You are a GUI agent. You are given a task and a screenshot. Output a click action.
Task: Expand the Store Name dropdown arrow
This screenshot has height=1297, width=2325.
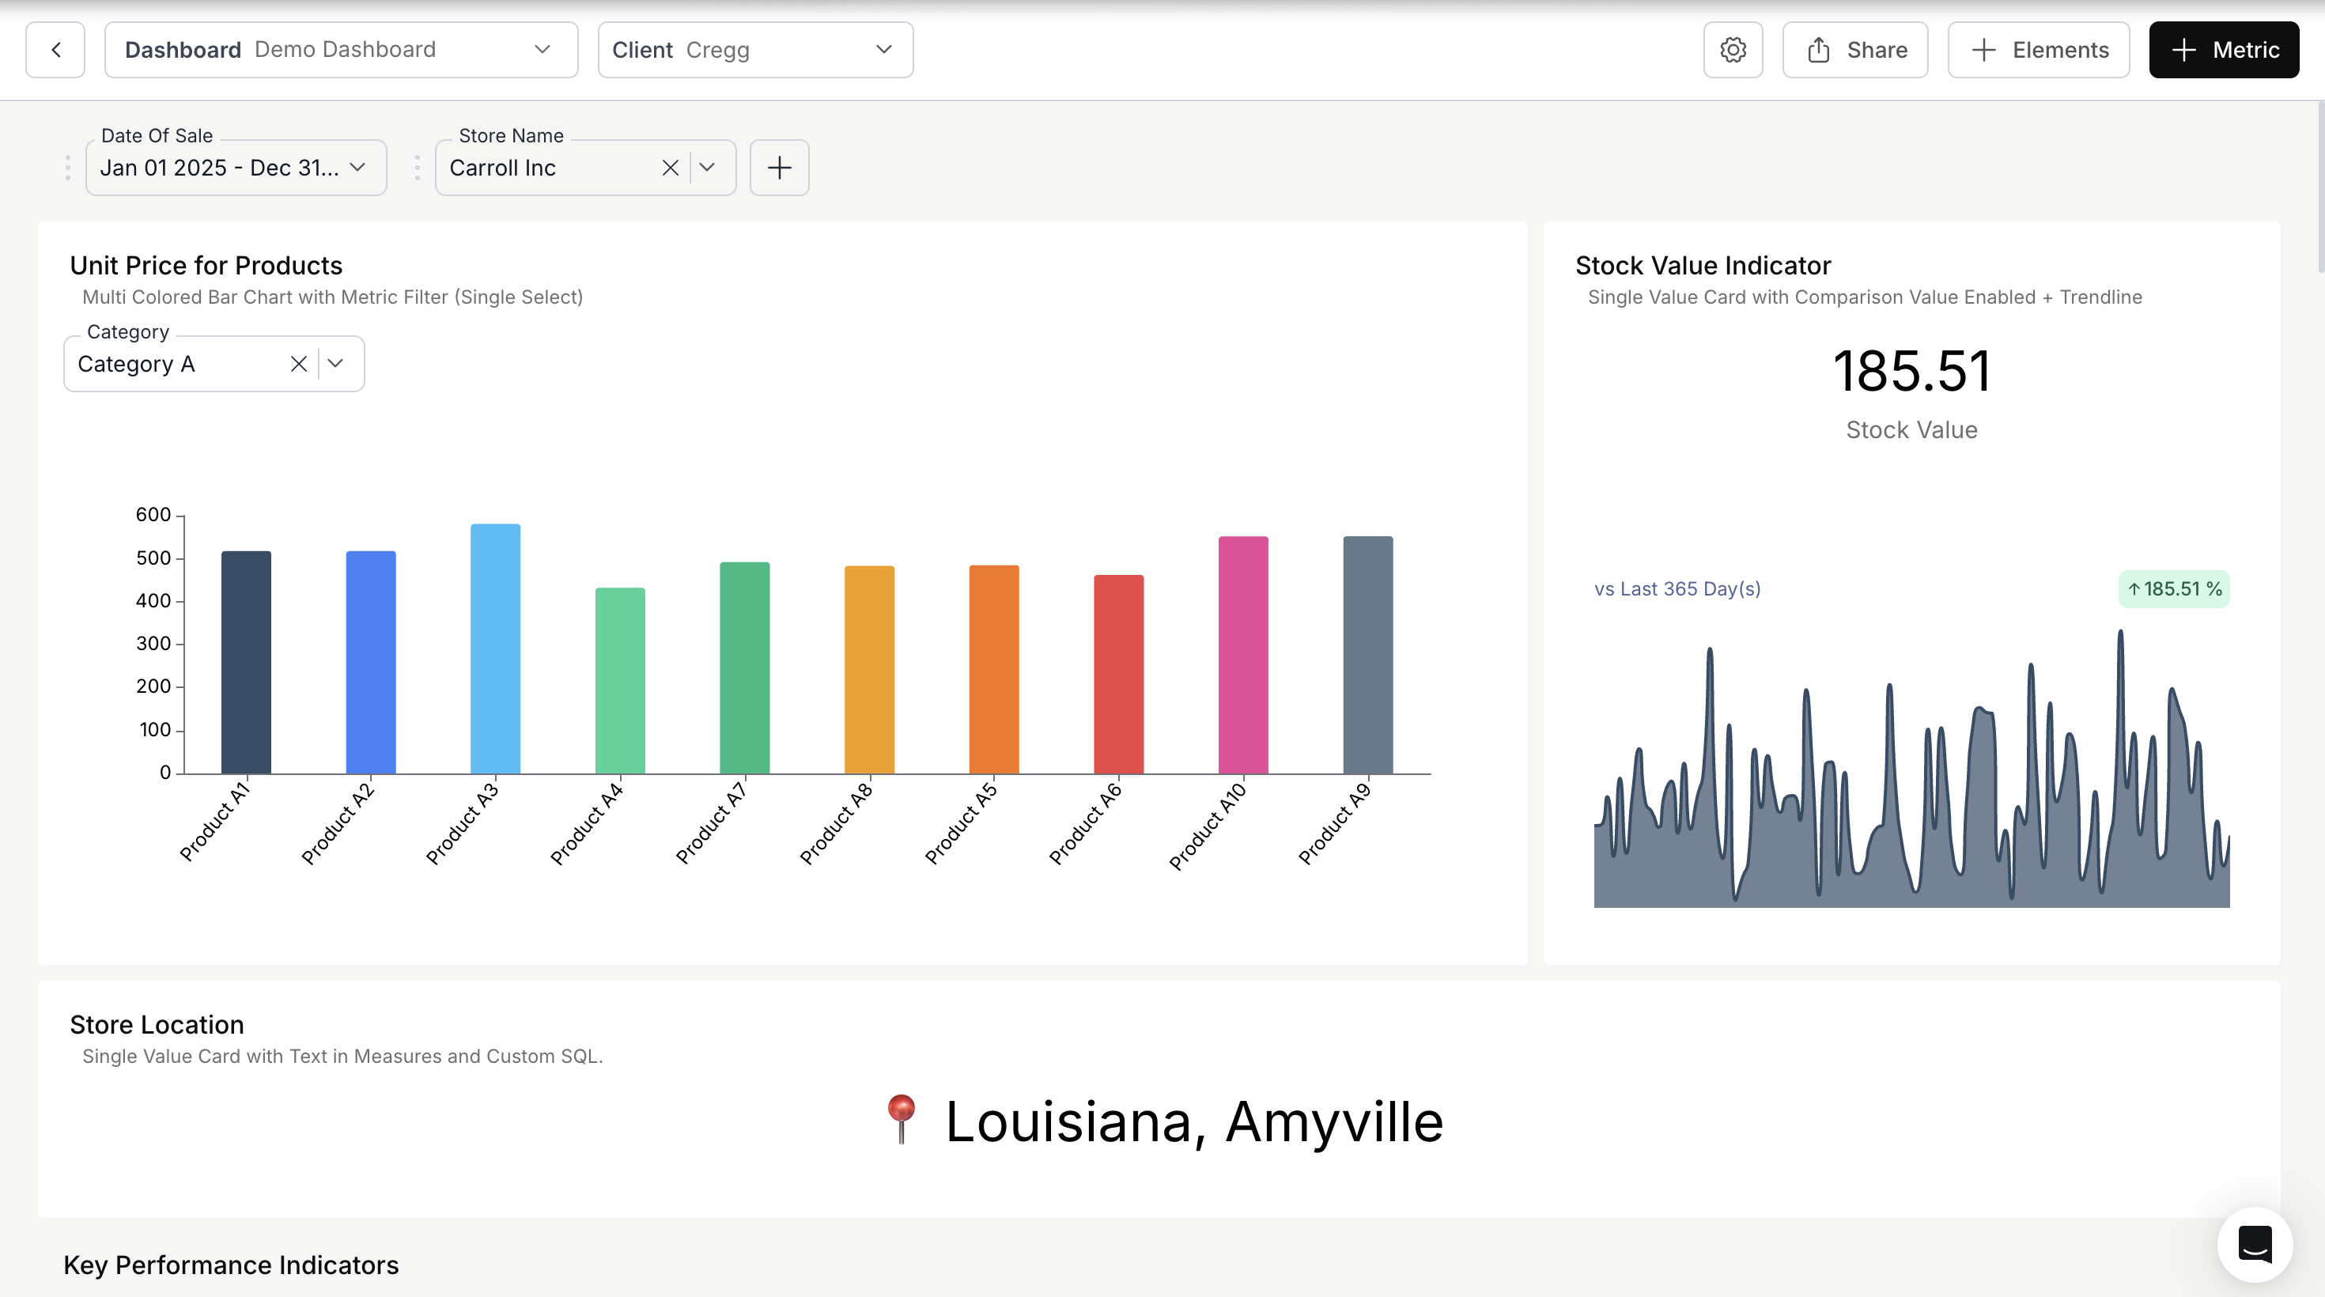[x=708, y=168]
